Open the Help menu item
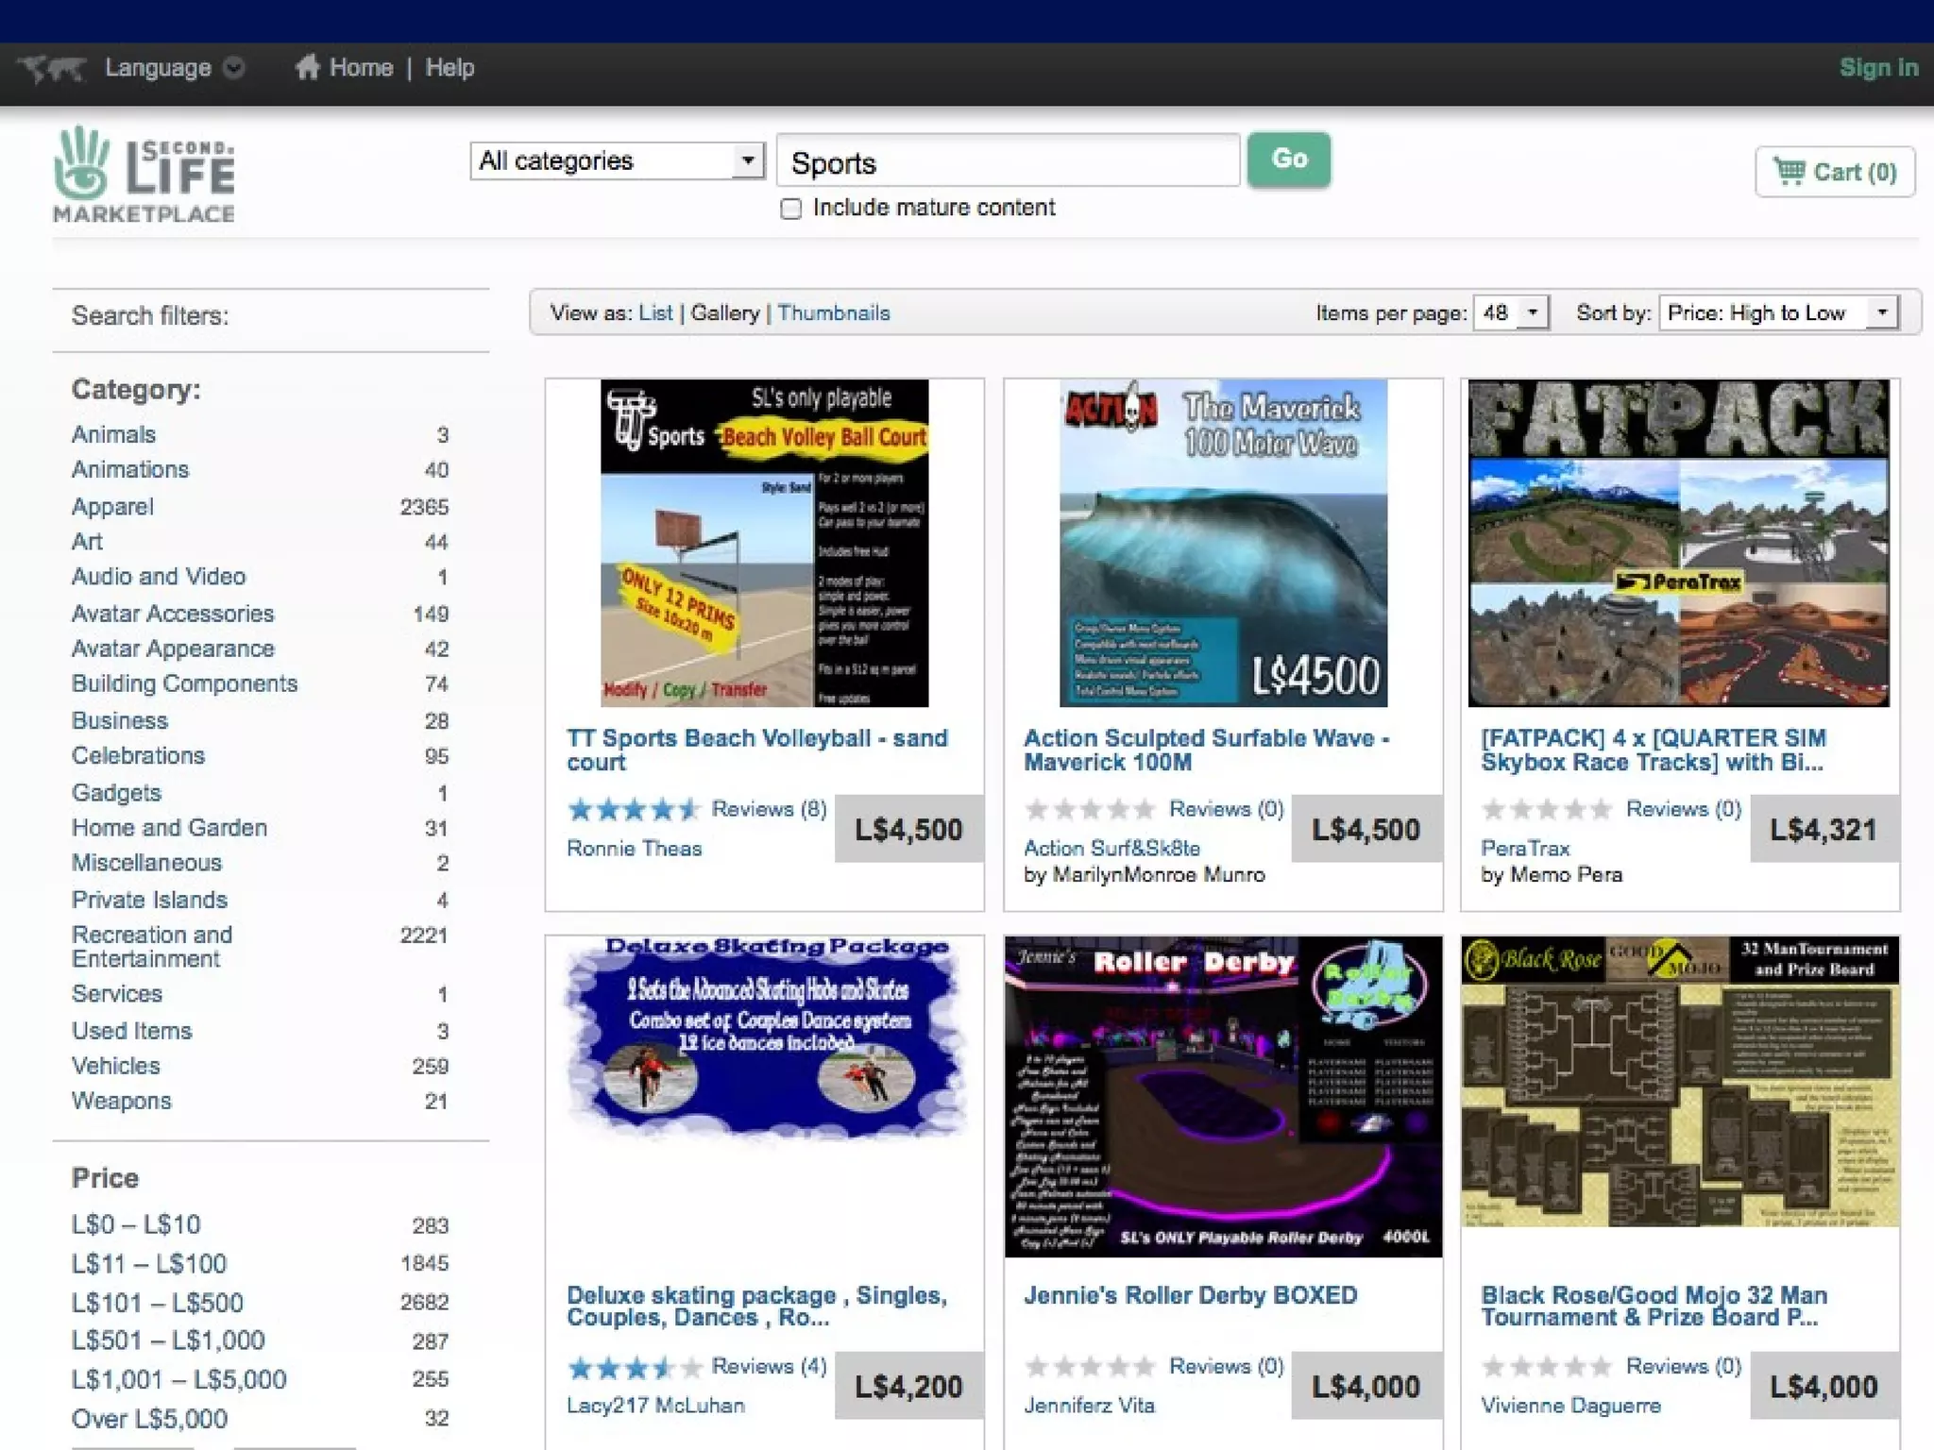The height and width of the screenshot is (1450, 1934). (x=450, y=68)
